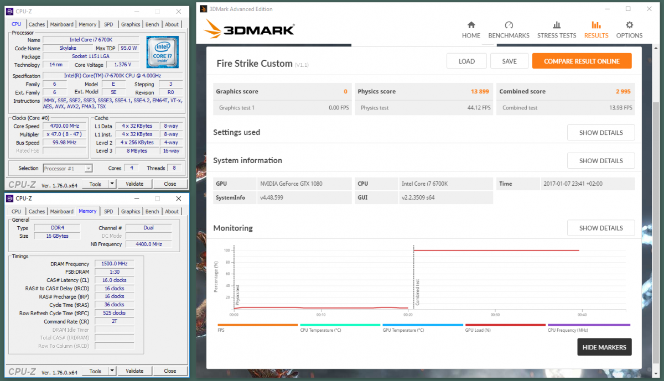Click the Combined score value 2 995
This screenshot has width=664, height=381.
click(623, 92)
